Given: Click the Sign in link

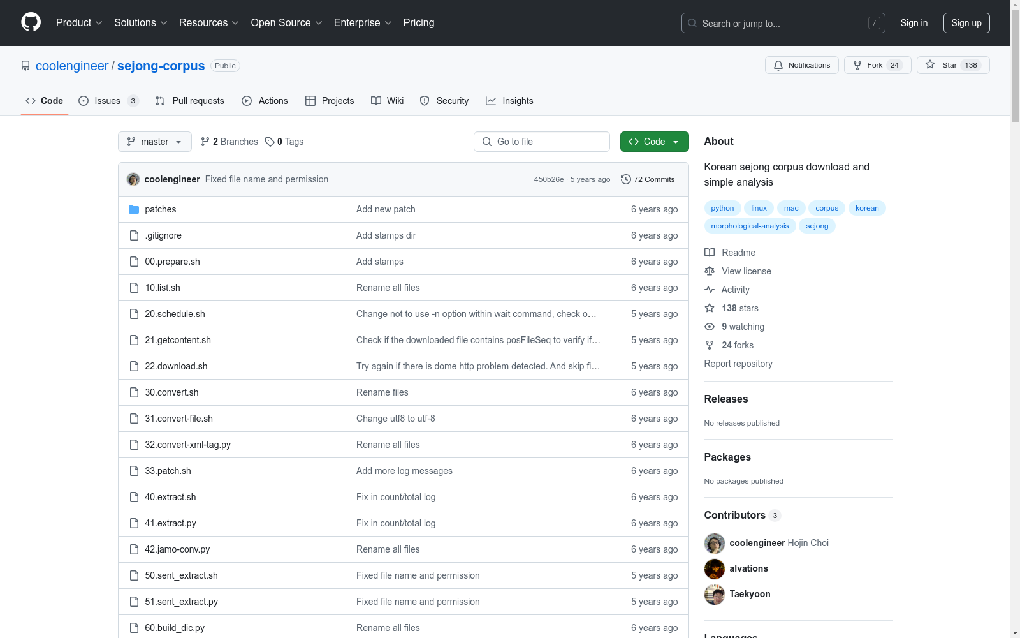Looking at the screenshot, I should (914, 23).
